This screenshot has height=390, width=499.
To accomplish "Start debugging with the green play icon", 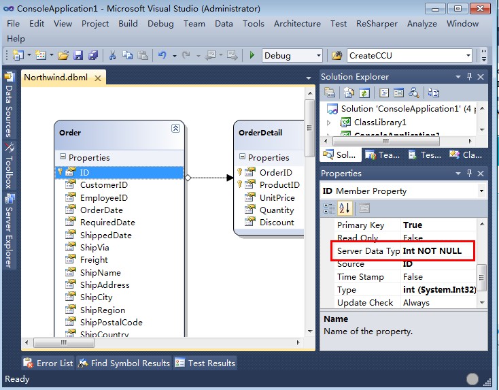I will click(x=252, y=55).
